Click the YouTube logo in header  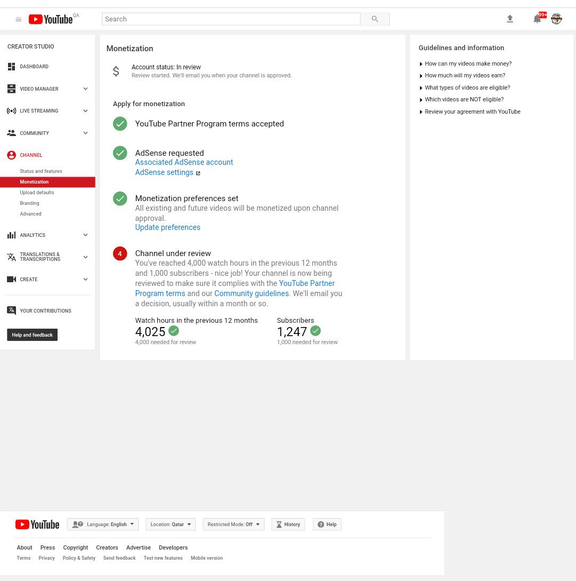coord(51,19)
